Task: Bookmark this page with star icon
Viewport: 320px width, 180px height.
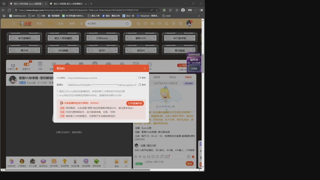Action: pyautogui.click(x=157, y=10)
